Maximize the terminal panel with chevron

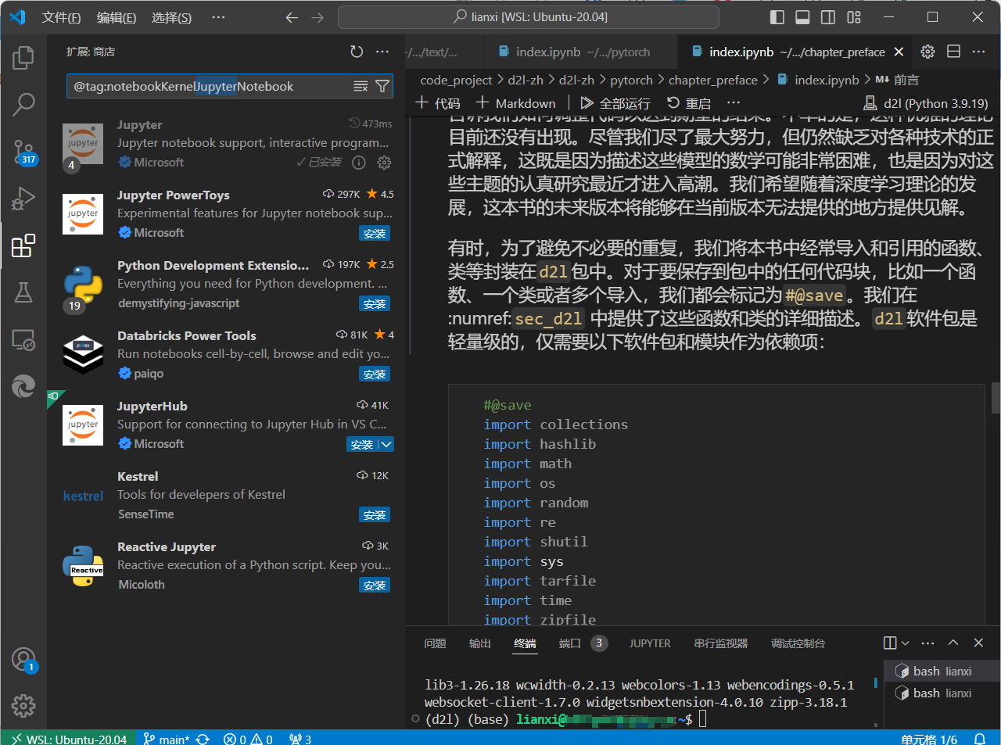953,643
